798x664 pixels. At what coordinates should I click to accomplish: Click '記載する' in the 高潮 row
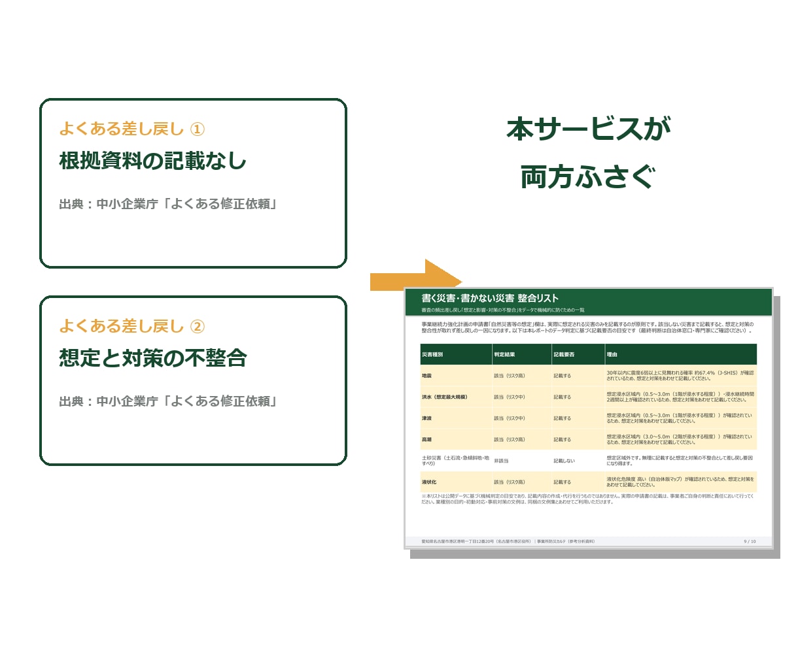point(563,439)
